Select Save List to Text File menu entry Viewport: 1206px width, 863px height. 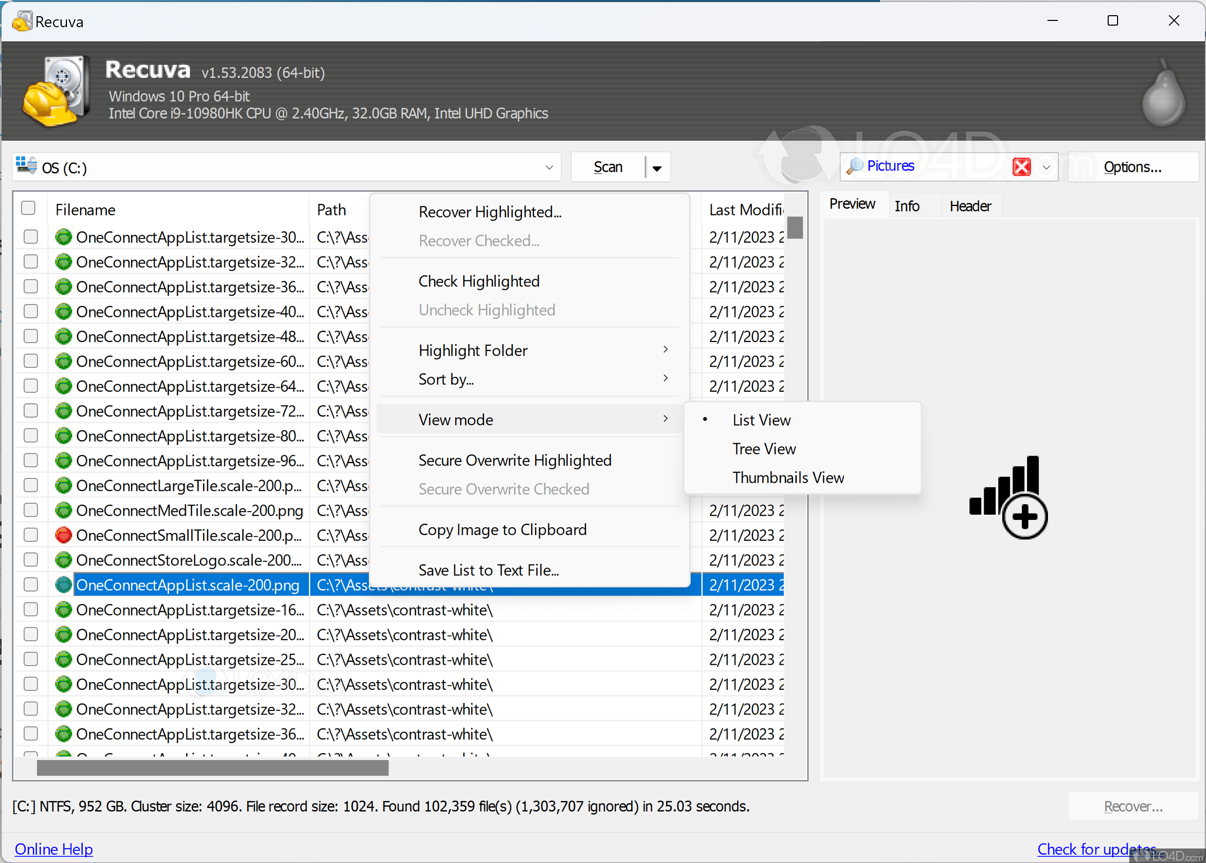(x=489, y=570)
